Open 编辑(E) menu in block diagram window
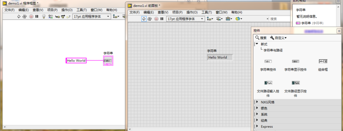The height and width of the screenshot is (131, 343). 24,10
